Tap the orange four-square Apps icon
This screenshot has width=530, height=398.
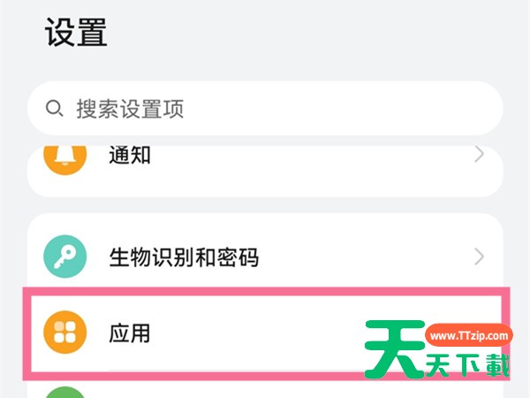pos(65,333)
